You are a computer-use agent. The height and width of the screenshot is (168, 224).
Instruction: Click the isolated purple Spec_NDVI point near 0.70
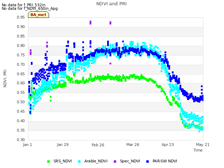(111, 64)
